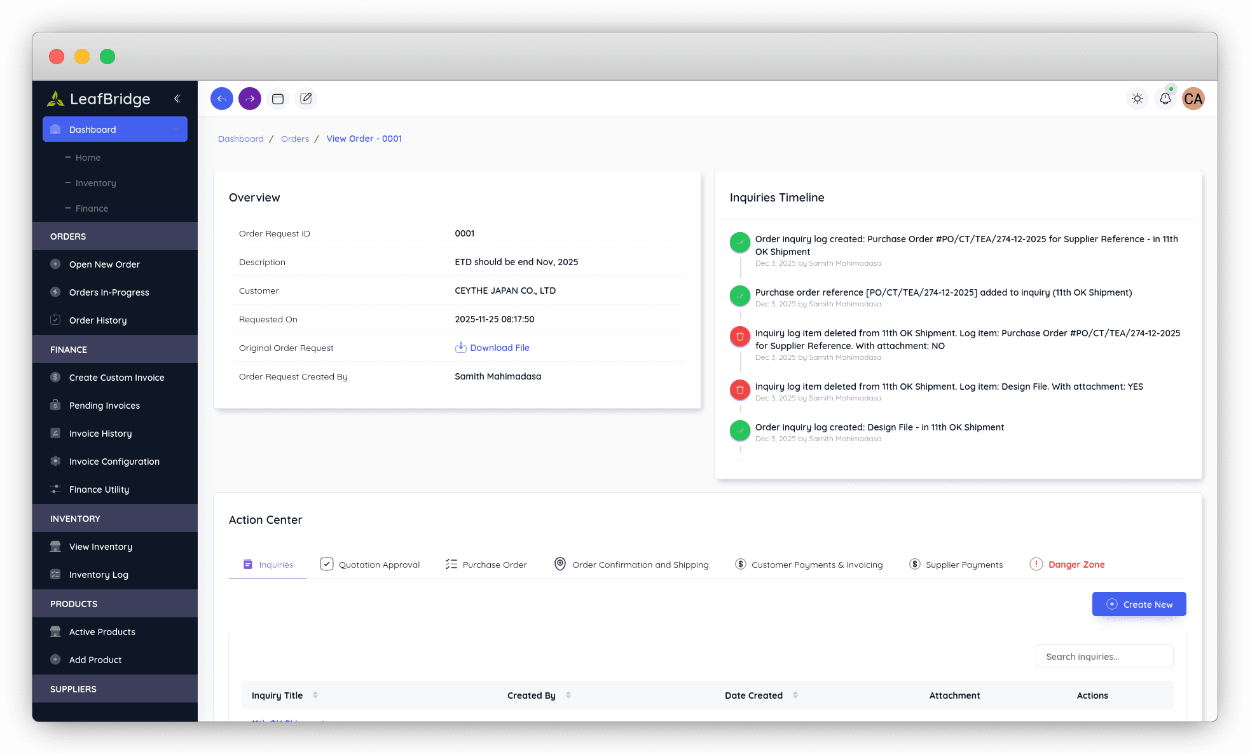Click the Invoice Configuration gear icon

tap(55, 461)
